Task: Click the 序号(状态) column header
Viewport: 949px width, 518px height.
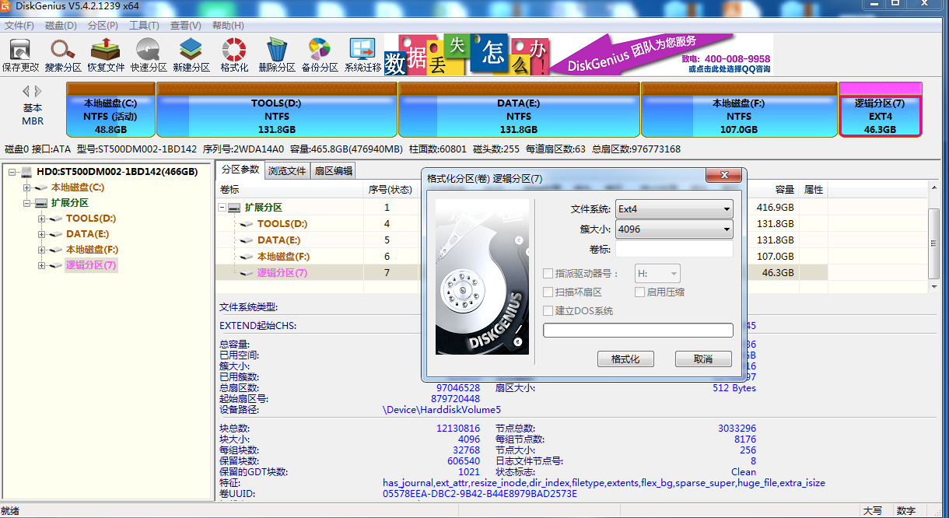Action: pyautogui.click(x=390, y=190)
